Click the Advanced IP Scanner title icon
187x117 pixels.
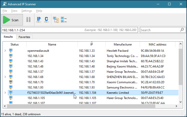(5, 4)
